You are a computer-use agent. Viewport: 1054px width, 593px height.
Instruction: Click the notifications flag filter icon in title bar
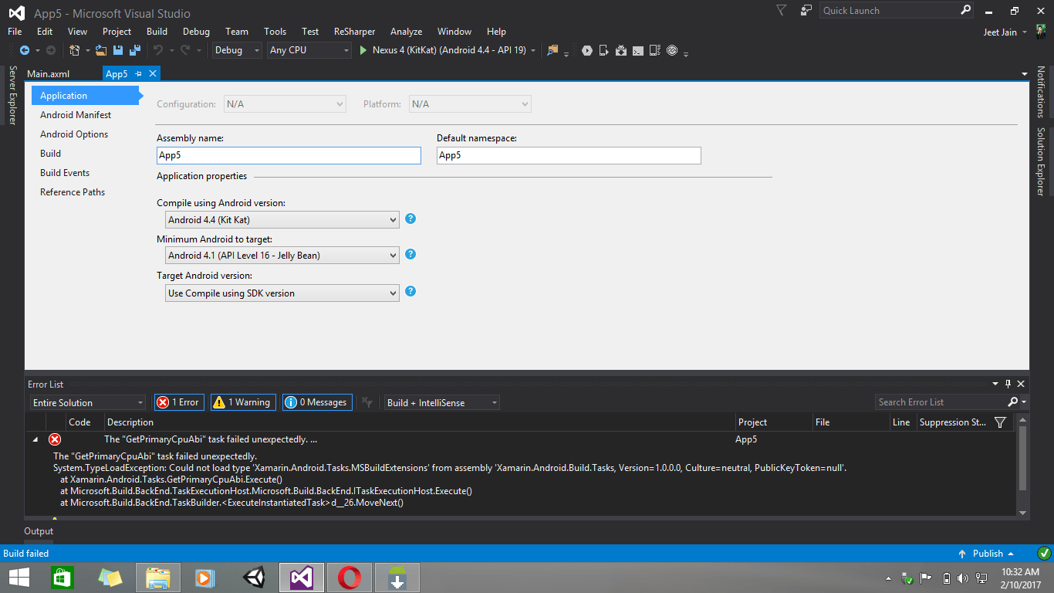click(782, 10)
